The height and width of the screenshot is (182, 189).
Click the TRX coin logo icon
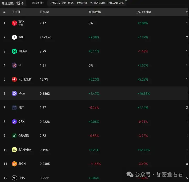[14, 23]
